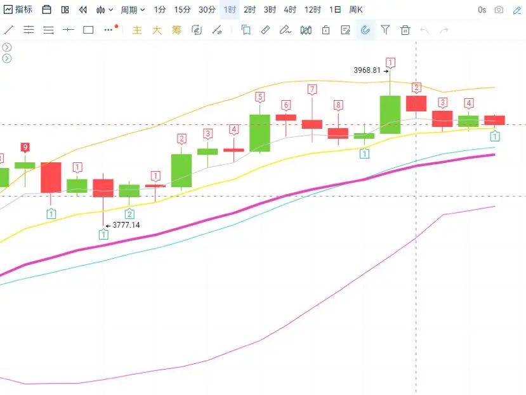526x395 pixels.
Task: Click the undo arrow
Action: 424,31
